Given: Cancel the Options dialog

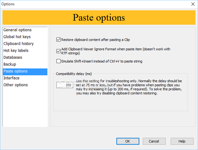Looking at the screenshot, I should (x=154, y=141).
